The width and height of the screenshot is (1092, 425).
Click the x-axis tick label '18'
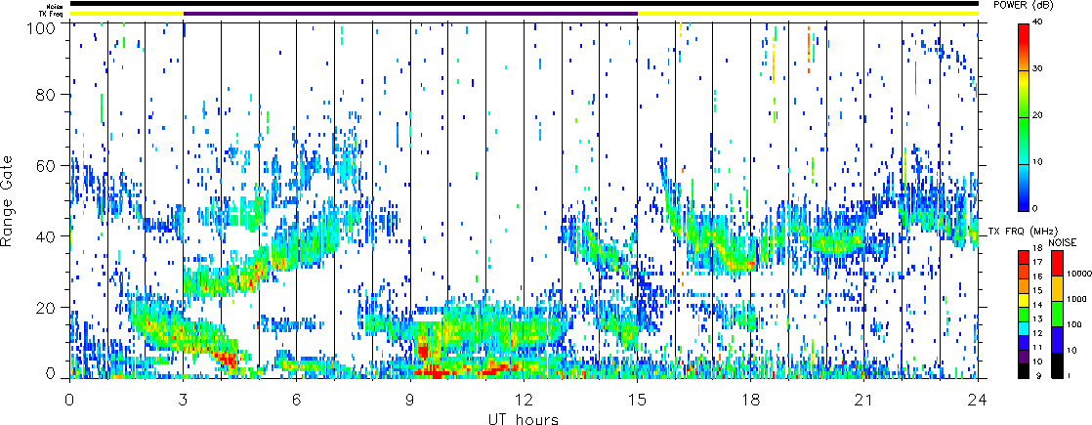pos(751,398)
